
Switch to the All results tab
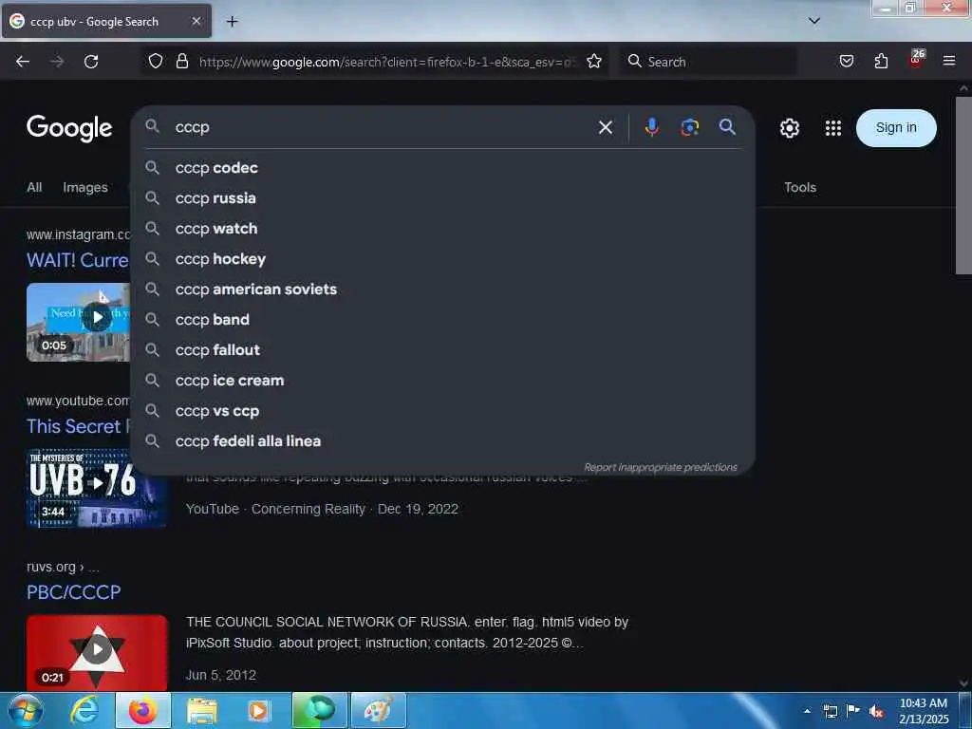tap(34, 187)
